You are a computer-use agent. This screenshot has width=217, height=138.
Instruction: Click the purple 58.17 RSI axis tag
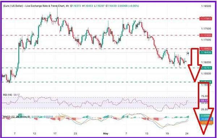204,101
